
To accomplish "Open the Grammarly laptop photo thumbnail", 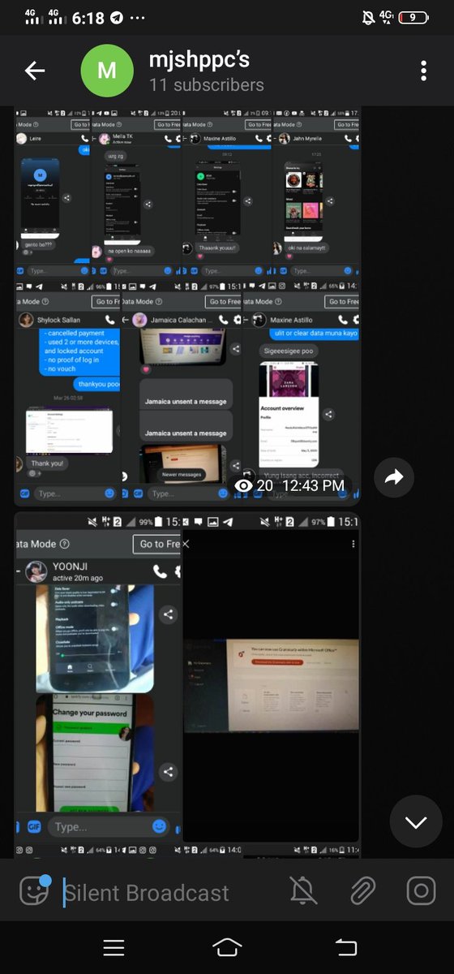I will [x=272, y=677].
